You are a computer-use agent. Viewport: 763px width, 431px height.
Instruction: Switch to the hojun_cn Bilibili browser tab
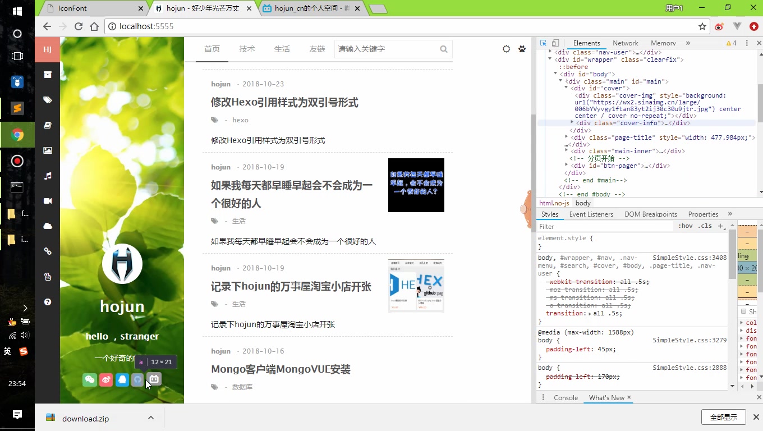312,8
